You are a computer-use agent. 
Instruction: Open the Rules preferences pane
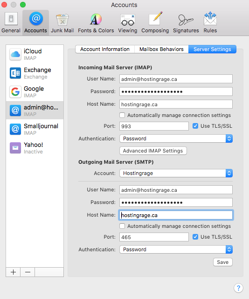(x=210, y=22)
